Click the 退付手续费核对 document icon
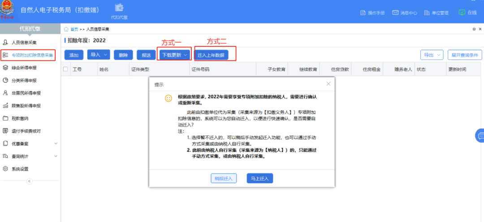484x222 pixels. (5, 131)
